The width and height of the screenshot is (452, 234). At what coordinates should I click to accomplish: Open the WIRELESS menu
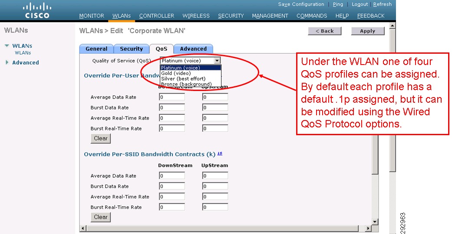(196, 16)
